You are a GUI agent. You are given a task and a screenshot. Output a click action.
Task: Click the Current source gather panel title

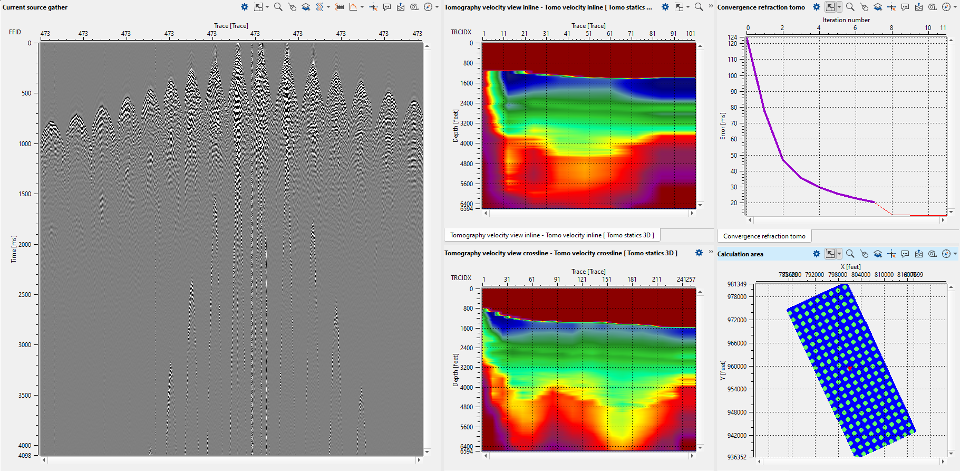click(35, 7)
